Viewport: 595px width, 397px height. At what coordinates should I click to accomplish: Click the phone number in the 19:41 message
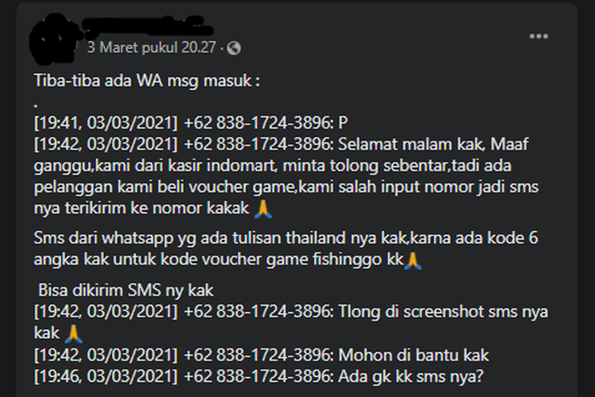coord(259,123)
